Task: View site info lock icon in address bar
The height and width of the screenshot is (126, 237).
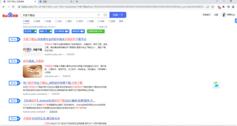Action: click(19, 7)
